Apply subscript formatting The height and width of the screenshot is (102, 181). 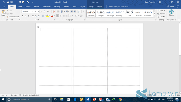click(x=36, y=16)
